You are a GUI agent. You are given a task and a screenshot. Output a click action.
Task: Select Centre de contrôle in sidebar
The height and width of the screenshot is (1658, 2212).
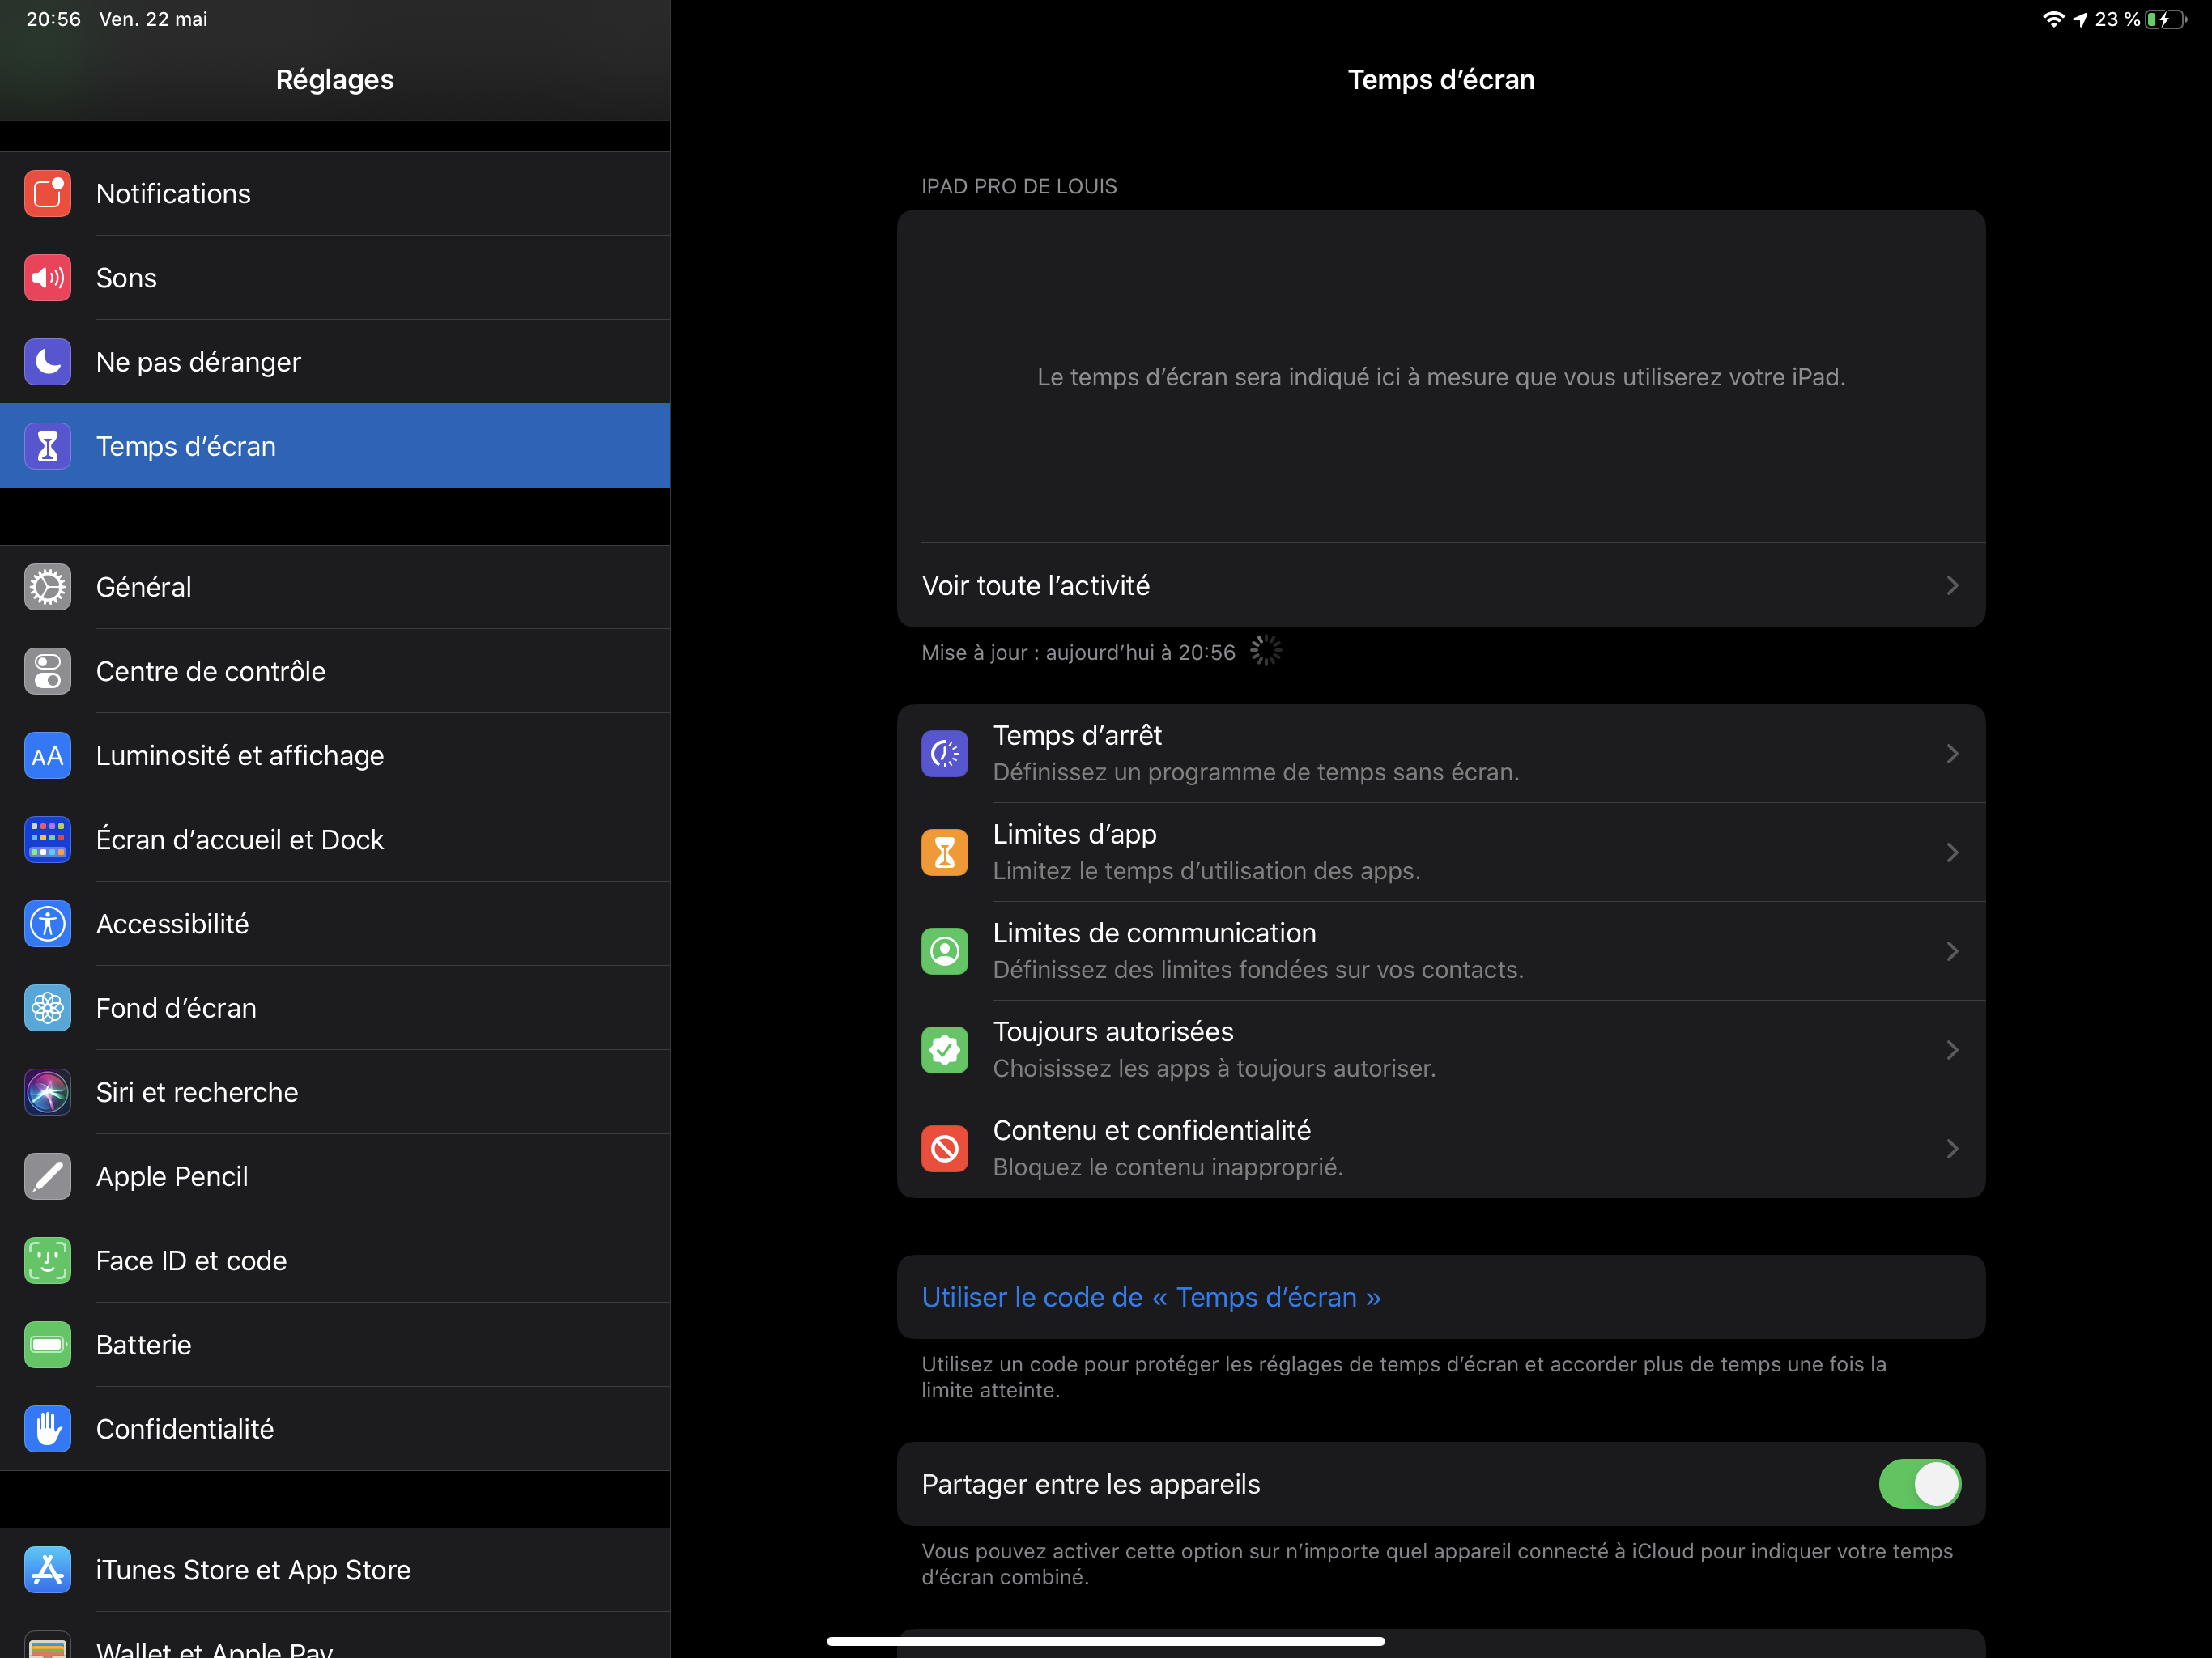(x=211, y=671)
